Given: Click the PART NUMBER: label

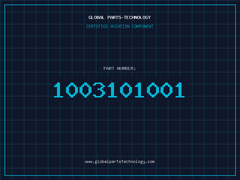Looking at the screenshot, I should click(x=120, y=68).
